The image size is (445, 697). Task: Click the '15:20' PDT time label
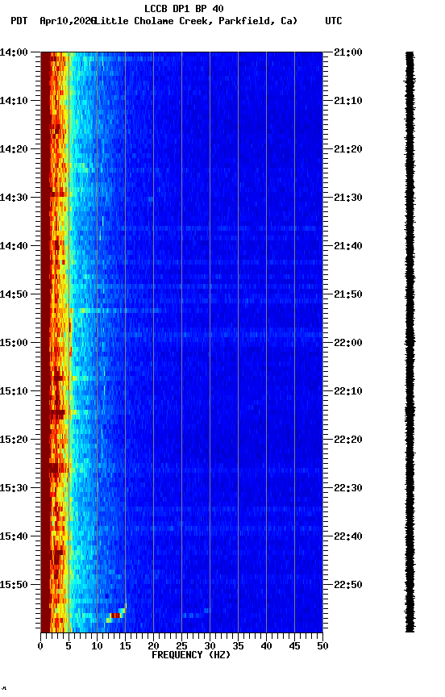[x=14, y=440]
